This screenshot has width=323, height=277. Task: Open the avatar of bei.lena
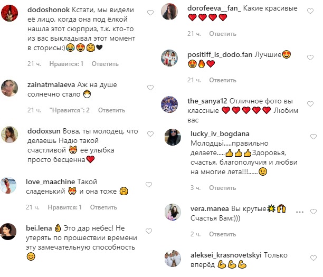[8, 232]
